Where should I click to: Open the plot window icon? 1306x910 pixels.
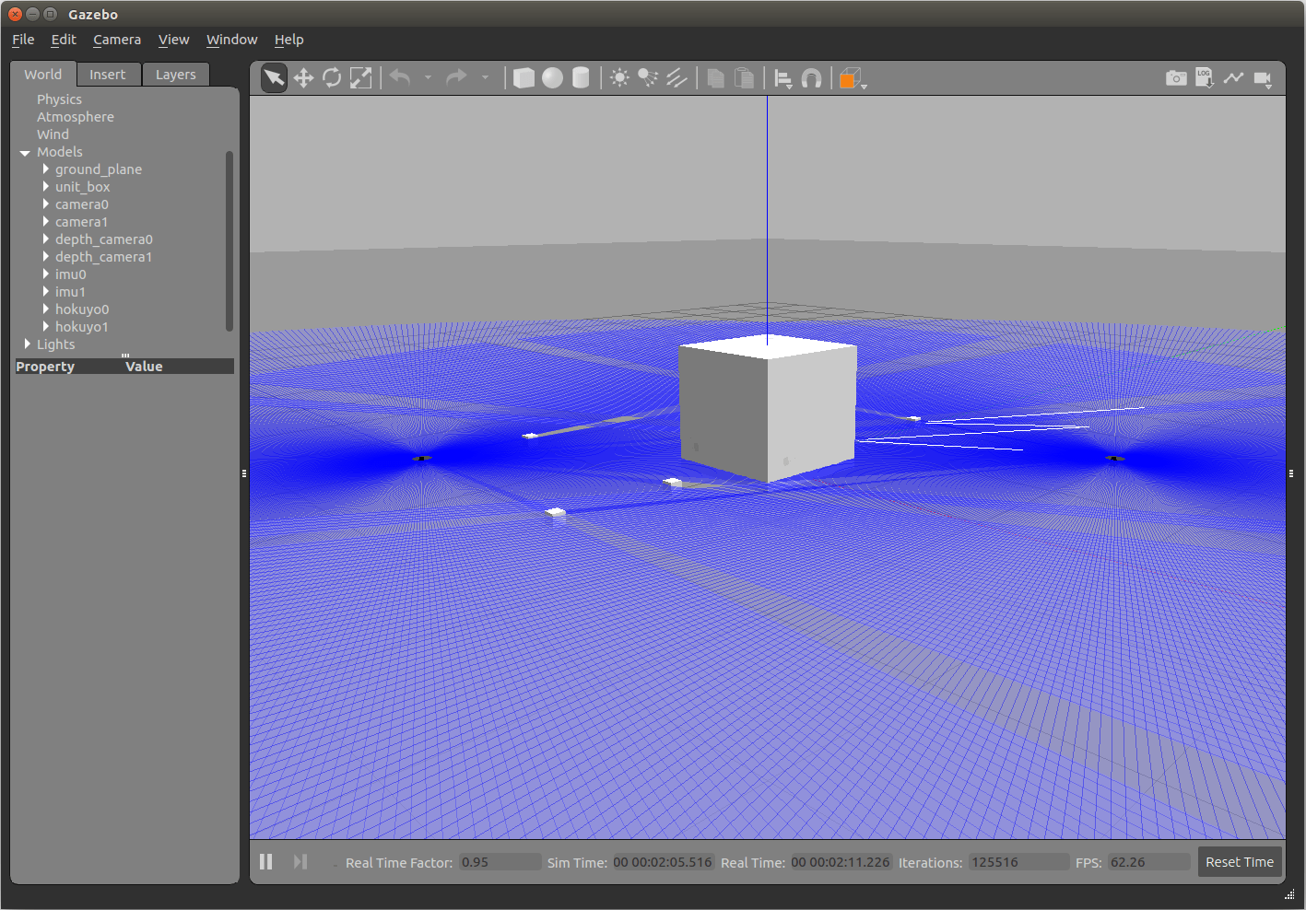[1233, 78]
